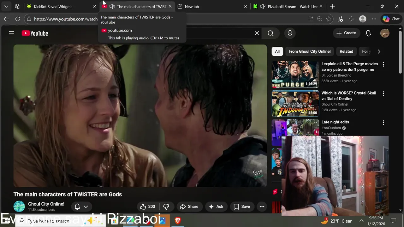Image resolution: width=404 pixels, height=227 pixels.
Task: Open the favorites list icon
Action: click(352, 19)
